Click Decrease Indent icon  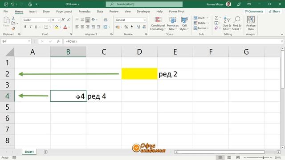coord(93,27)
